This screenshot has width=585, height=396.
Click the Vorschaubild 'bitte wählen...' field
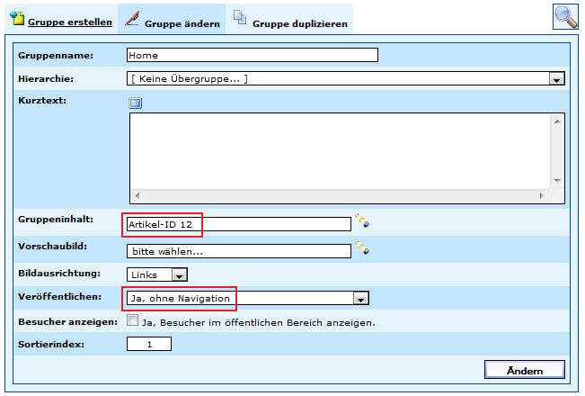(237, 251)
